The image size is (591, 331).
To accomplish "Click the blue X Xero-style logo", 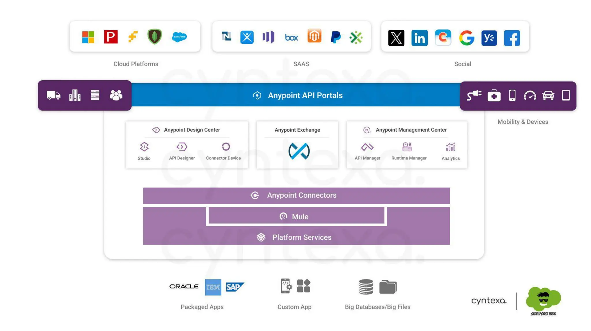I will 247,37.
